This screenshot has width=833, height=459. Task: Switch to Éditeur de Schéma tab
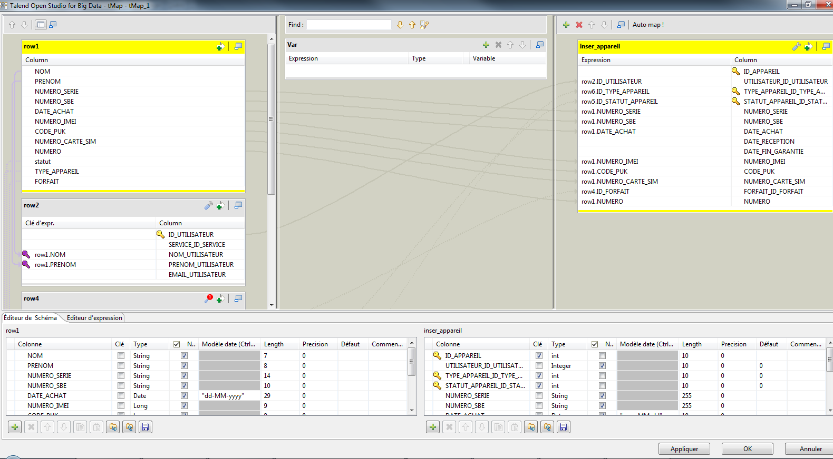(31, 318)
